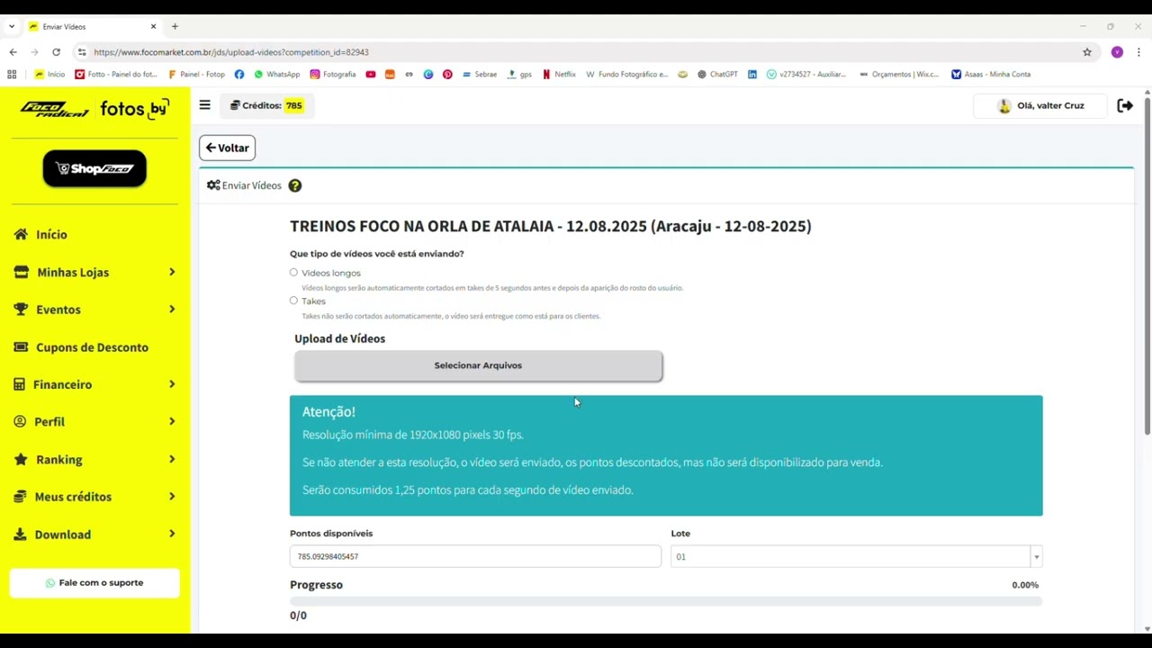Expand the Perfil submenu
The width and height of the screenshot is (1152, 648).
172,421
